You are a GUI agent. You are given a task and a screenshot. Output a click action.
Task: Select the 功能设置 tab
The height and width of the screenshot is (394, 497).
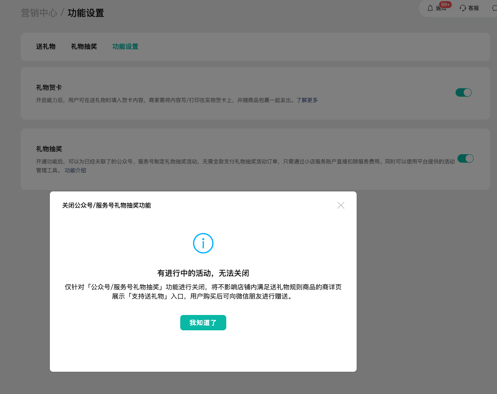tap(125, 46)
